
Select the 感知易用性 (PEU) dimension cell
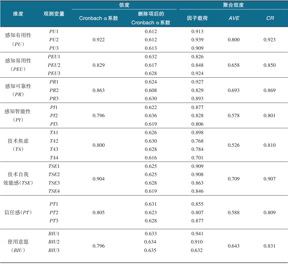[x=18, y=65]
